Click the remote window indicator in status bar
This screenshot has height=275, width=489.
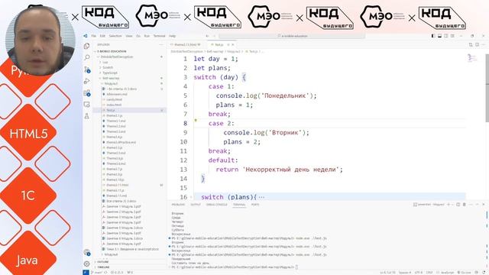(86, 273)
